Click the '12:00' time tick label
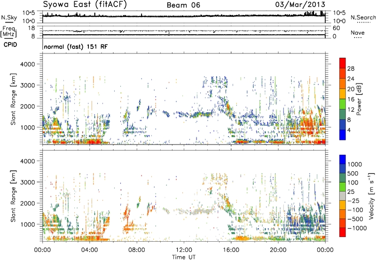Image resolution: width=376 pixels, height=260 pixels. [184, 250]
